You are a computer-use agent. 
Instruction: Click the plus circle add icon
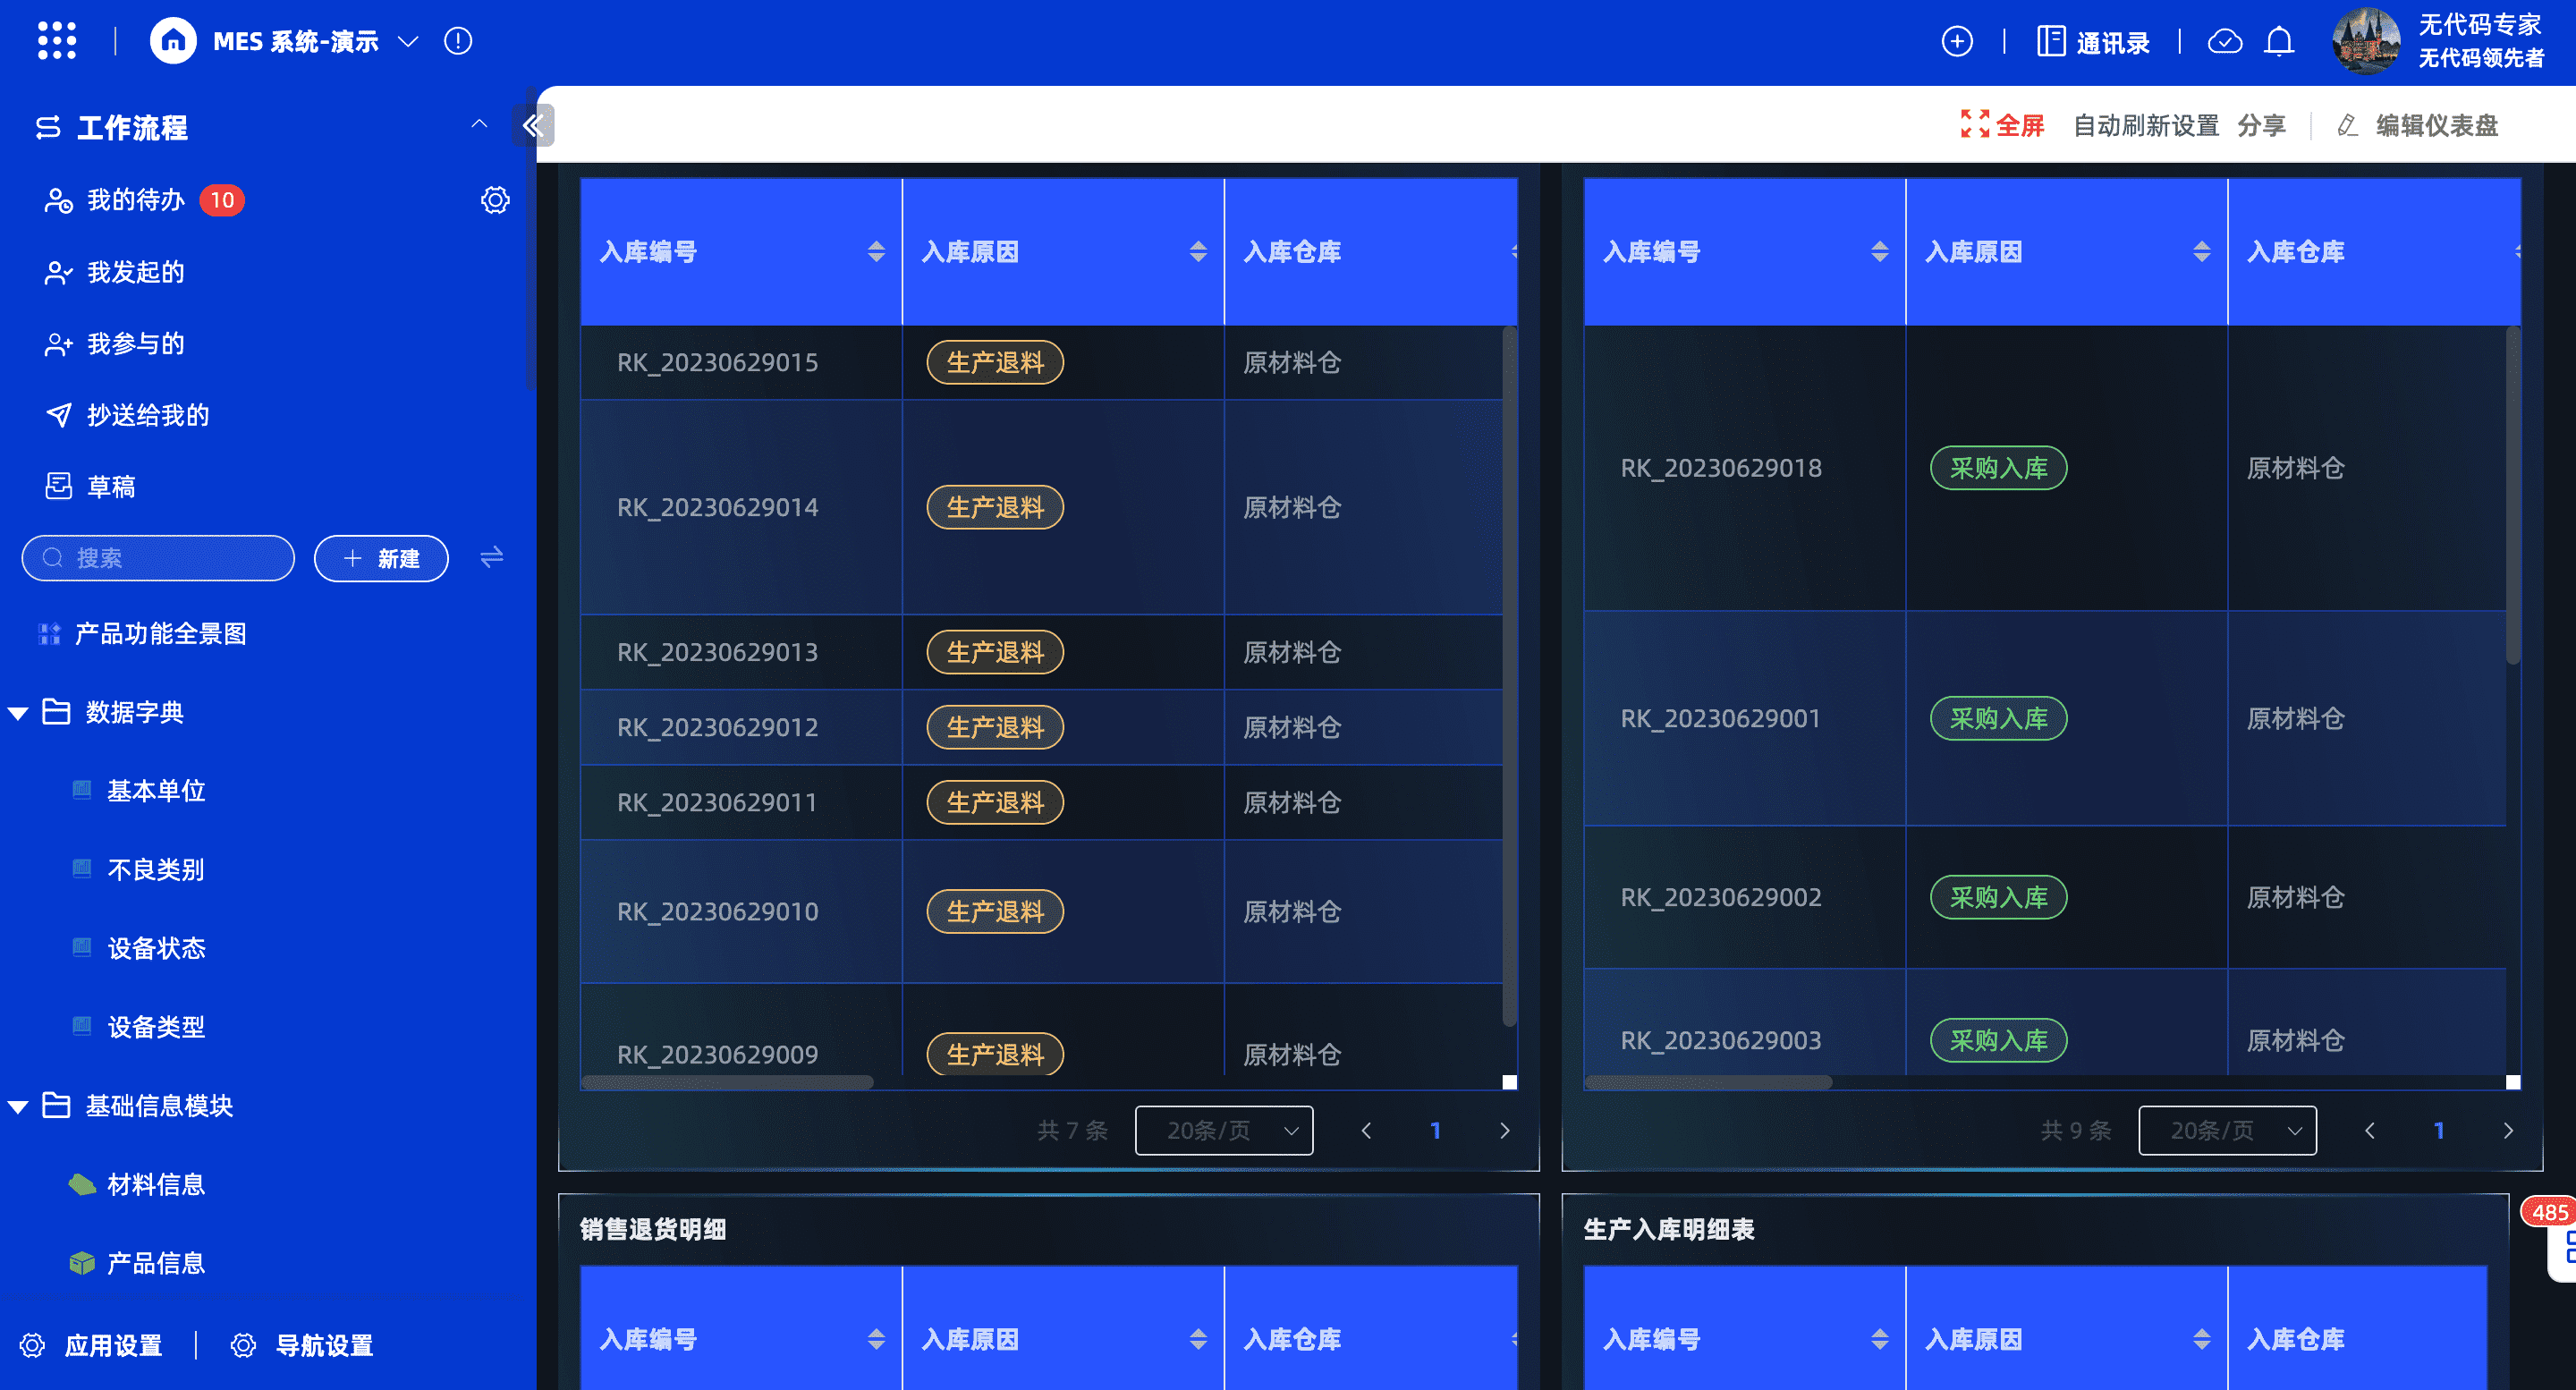pyautogui.click(x=1956, y=42)
